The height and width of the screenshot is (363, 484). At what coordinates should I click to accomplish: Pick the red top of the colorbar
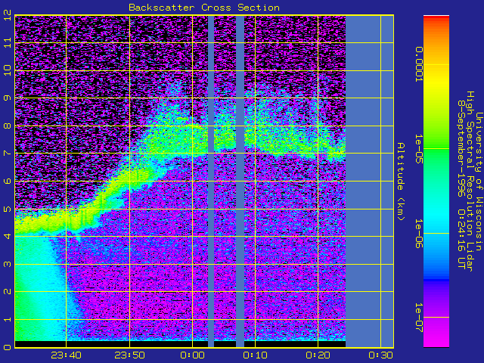pyautogui.click(x=436, y=18)
